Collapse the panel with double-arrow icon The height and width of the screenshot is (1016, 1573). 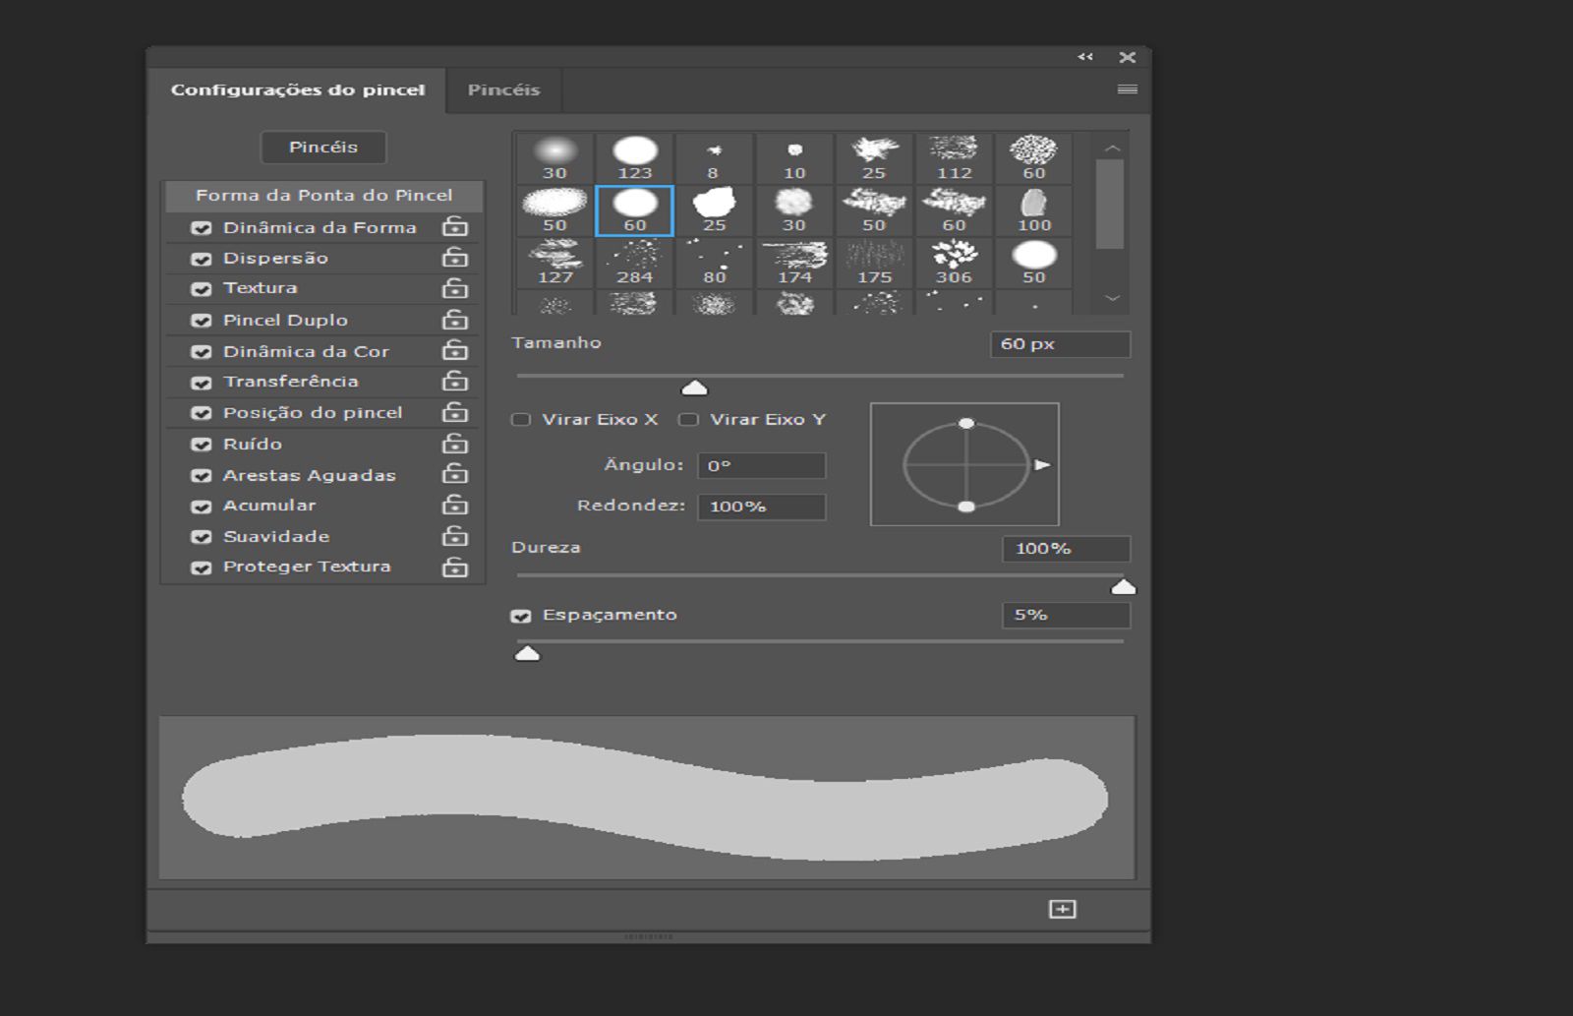click(x=1085, y=57)
